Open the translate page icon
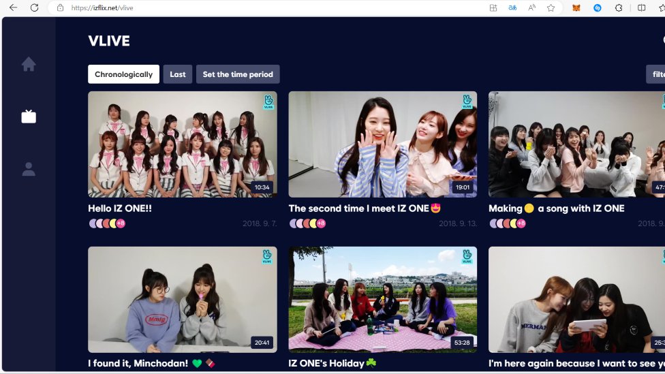Viewport: 665px width, 374px height. tap(512, 7)
